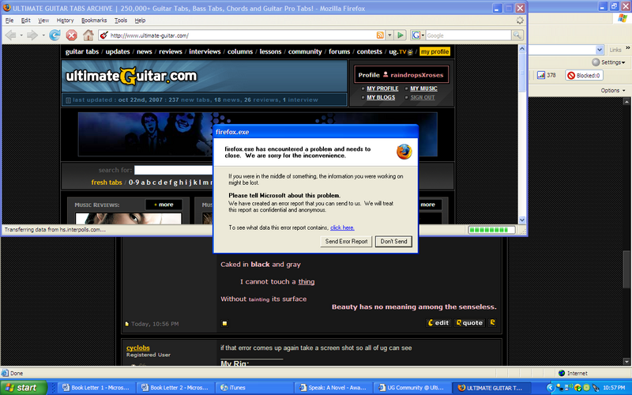Open the Tools menu in Firefox

(121, 21)
